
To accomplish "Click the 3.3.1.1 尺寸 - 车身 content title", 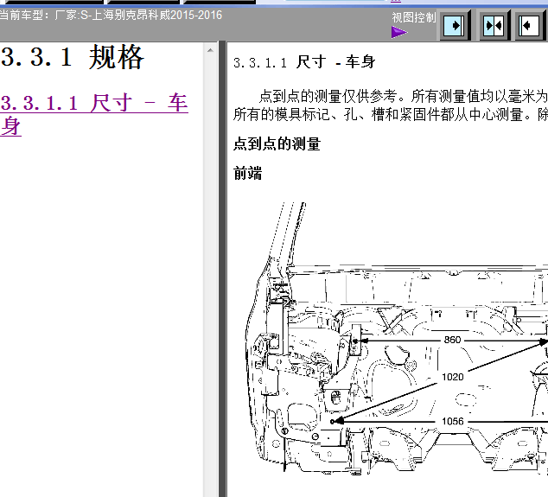I will pyautogui.click(x=304, y=62).
